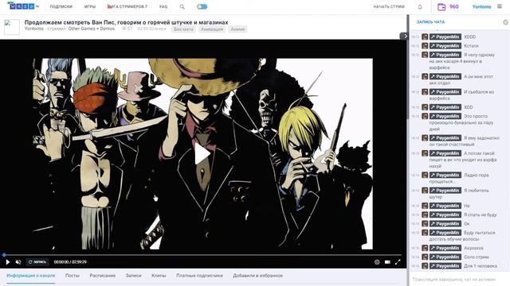Open player quality settings gear
This screenshot has height=286, width=510.
point(377,262)
